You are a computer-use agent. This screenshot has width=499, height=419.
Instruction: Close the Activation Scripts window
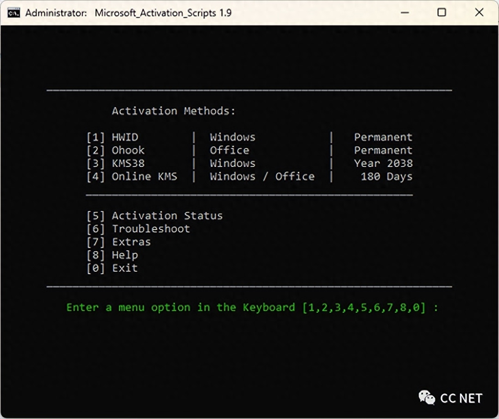coord(479,13)
